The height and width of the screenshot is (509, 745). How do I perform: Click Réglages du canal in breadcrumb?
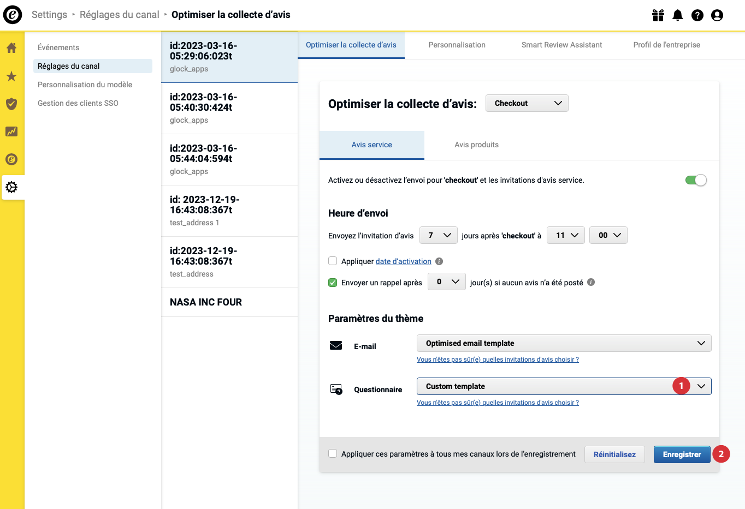click(x=120, y=15)
